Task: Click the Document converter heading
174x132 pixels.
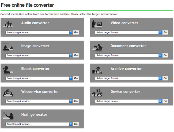Action: coord(128,46)
